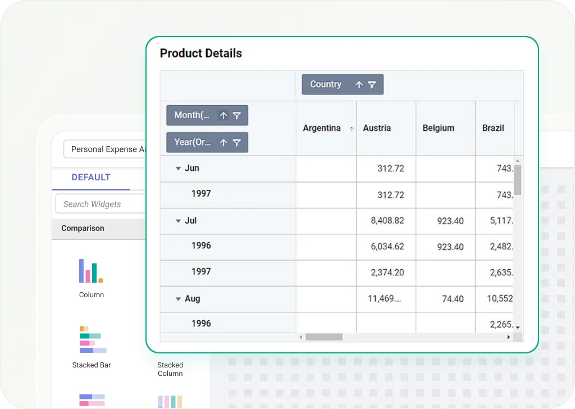Open the Month field filter icon
Viewport: 575px width, 409px height.
click(x=237, y=116)
